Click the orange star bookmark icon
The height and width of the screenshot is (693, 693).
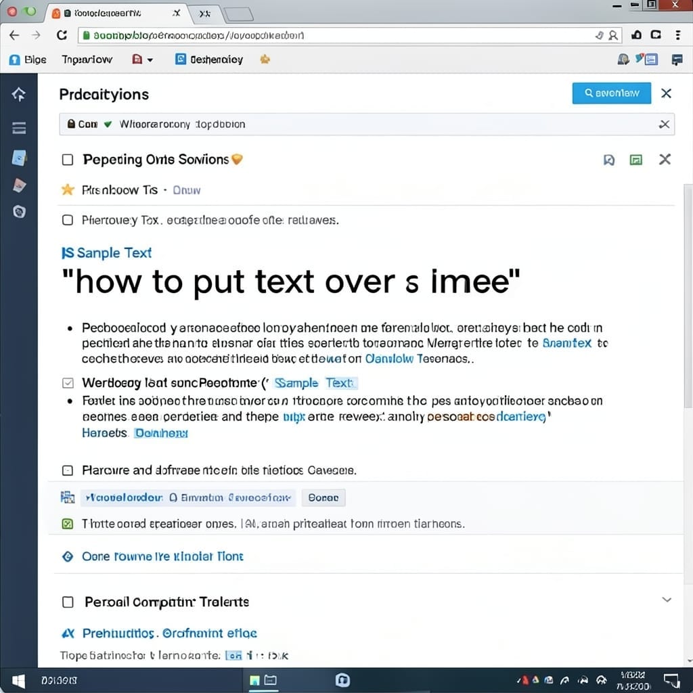pos(265,59)
